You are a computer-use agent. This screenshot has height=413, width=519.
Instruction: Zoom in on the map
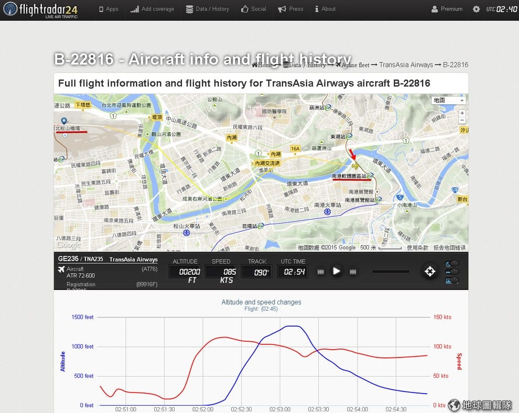pos(462,113)
